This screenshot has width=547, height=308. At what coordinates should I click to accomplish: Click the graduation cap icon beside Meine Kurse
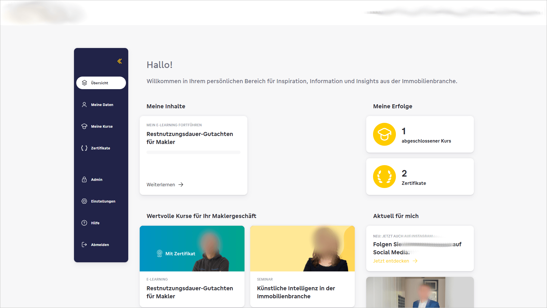pyautogui.click(x=84, y=126)
